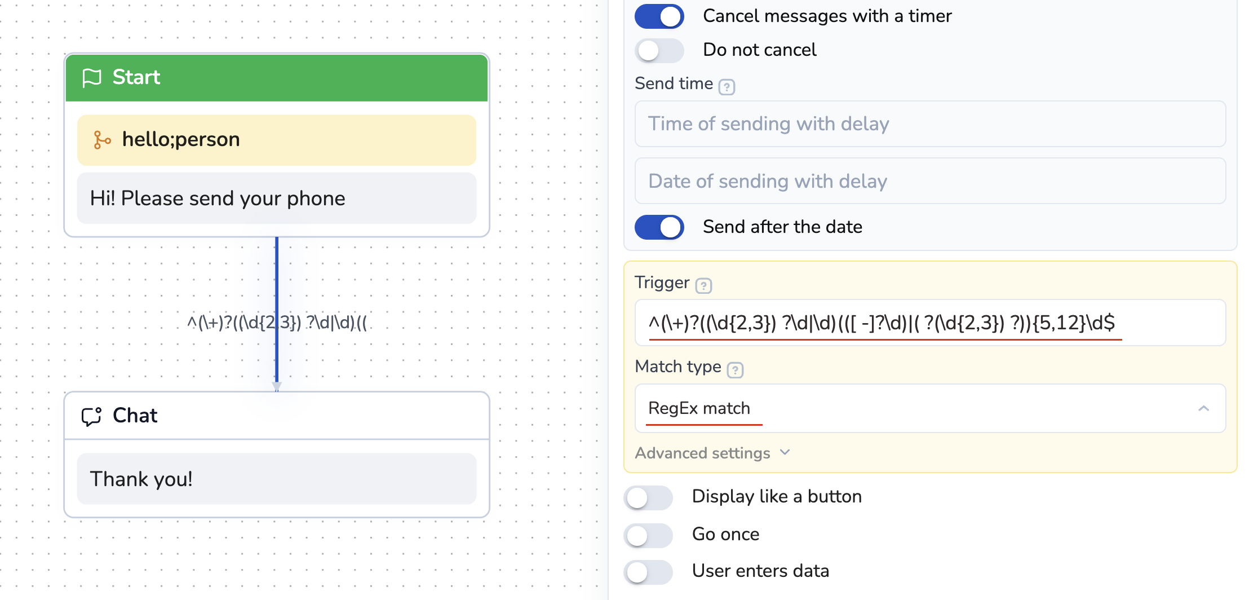Select the regex label on the connector line

[277, 323]
